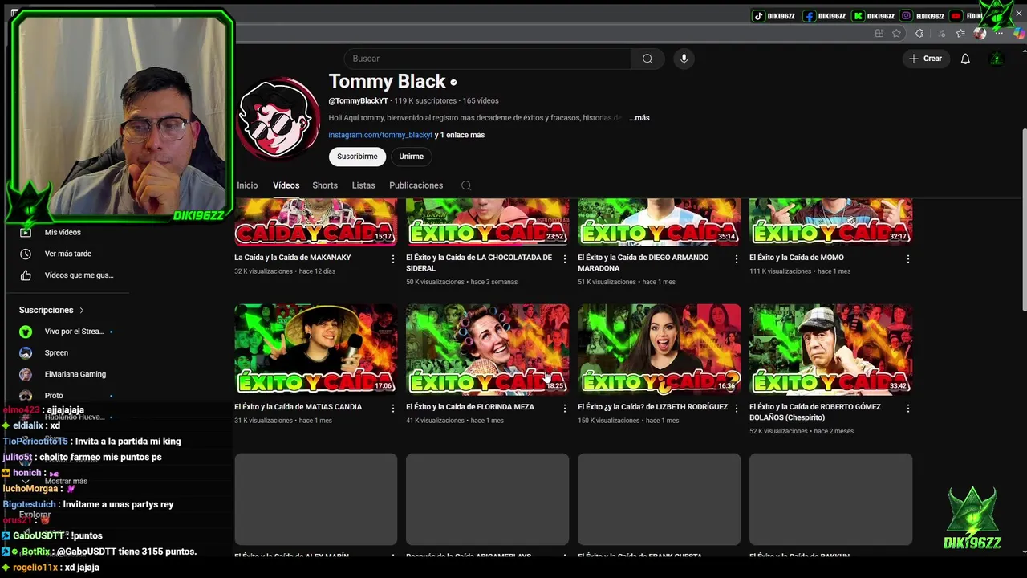Click '150 K visualizaciones' under LIZBETH RODRÍGUEZ
Image resolution: width=1027 pixels, height=578 pixels.
coord(609,421)
